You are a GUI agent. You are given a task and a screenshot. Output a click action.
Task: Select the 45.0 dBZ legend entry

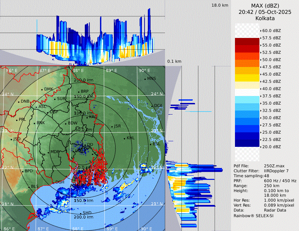(271, 74)
